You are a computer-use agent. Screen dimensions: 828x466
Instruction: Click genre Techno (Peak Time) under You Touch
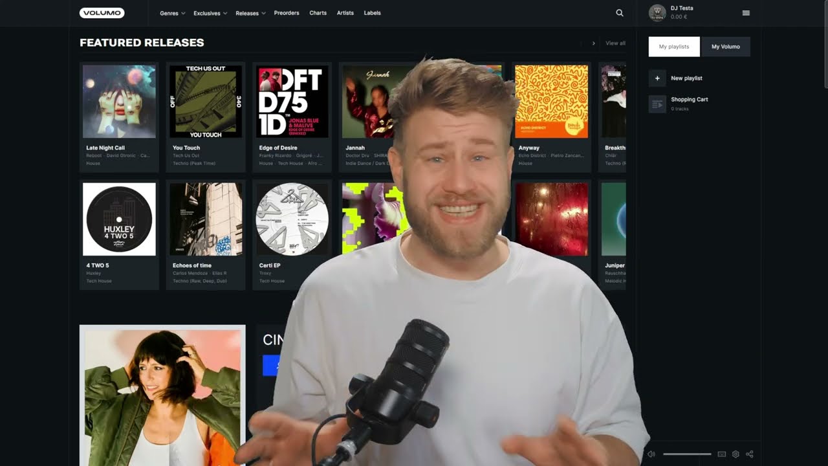pos(194,164)
